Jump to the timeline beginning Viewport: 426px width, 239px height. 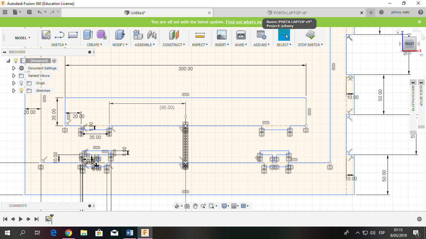[5, 219]
